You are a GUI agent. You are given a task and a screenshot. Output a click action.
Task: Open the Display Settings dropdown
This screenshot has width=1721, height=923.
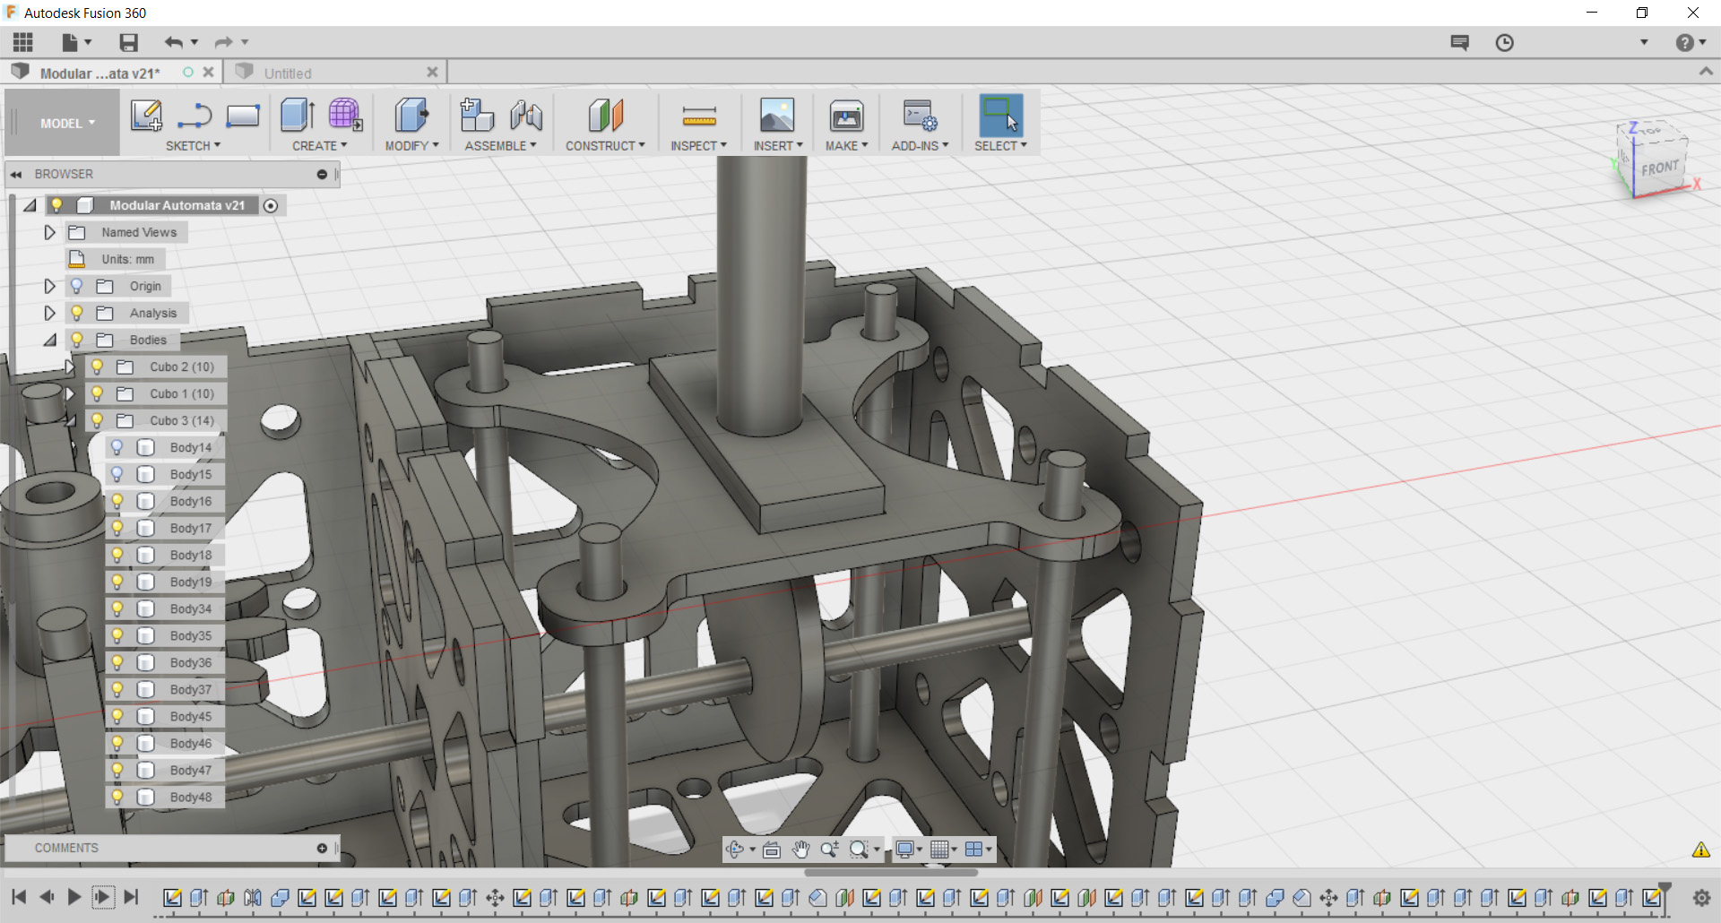(909, 849)
